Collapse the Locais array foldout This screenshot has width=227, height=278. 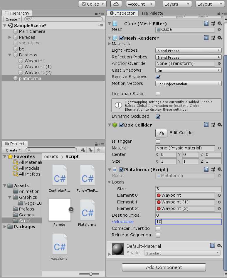coord(109,182)
